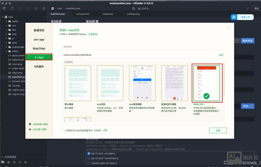Select 5+App project type
Screen dimensions: 261x167
coord(39,57)
